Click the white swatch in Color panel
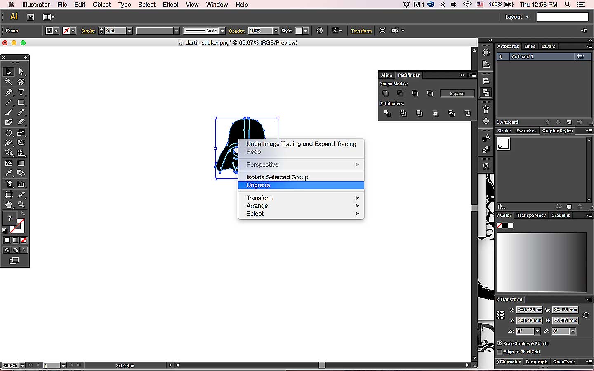 click(x=510, y=225)
